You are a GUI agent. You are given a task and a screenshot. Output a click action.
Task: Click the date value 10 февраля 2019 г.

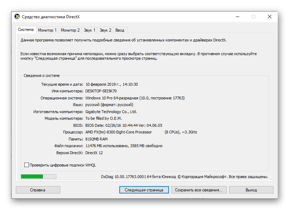(x=103, y=84)
